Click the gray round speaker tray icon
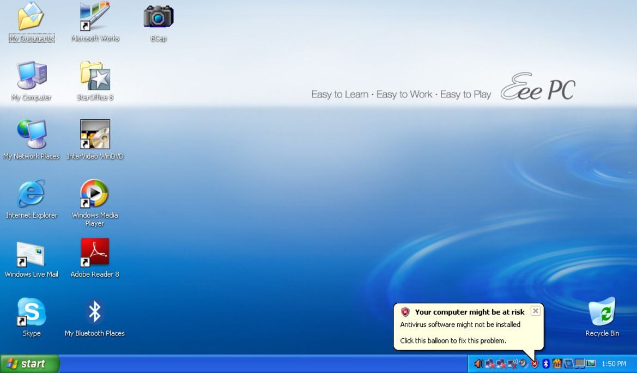This screenshot has height=373, width=637. click(523, 363)
